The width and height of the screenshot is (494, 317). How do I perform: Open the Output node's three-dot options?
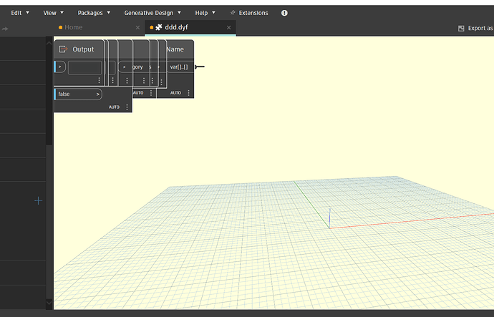tap(100, 80)
